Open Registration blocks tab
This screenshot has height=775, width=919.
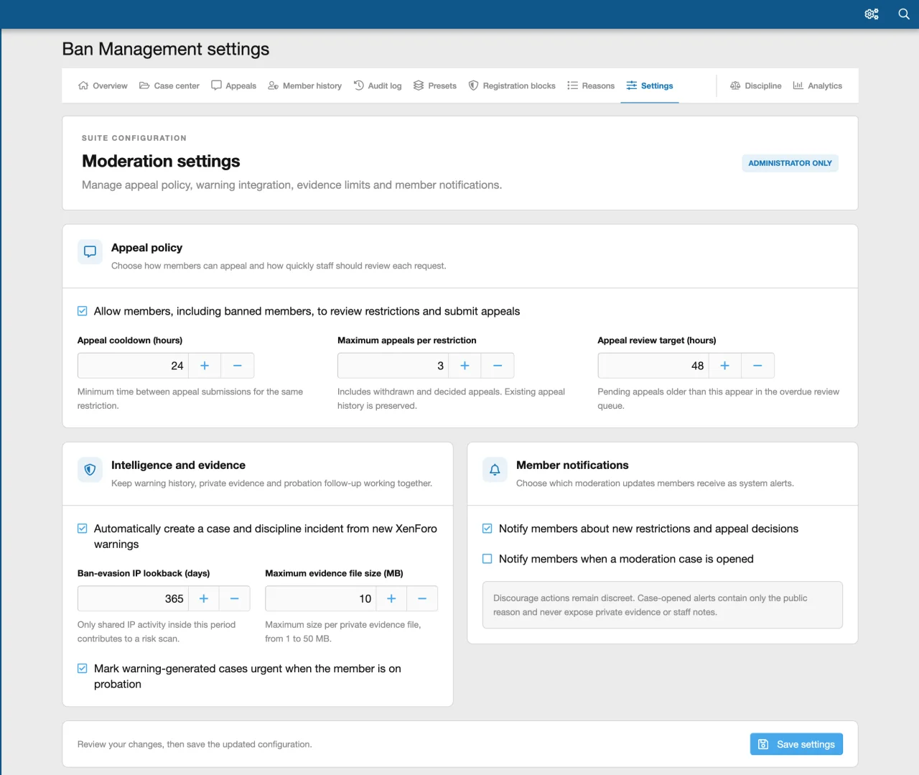click(x=512, y=85)
